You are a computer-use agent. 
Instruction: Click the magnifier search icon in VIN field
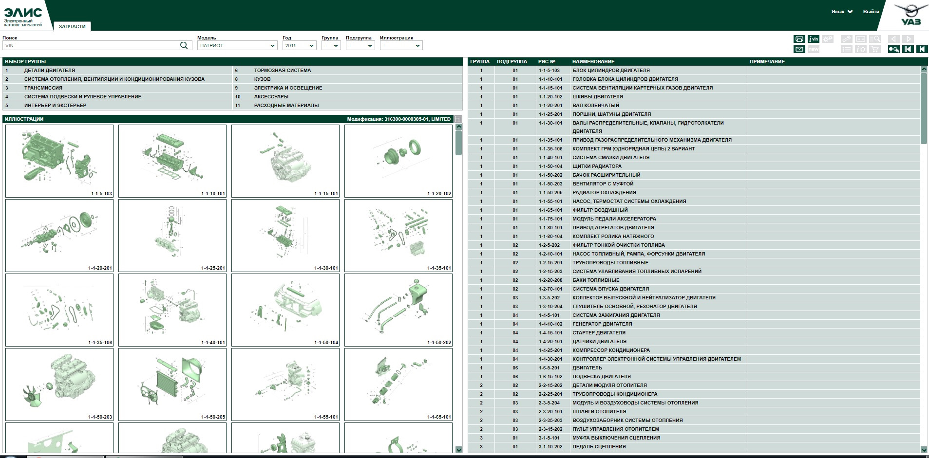point(184,45)
